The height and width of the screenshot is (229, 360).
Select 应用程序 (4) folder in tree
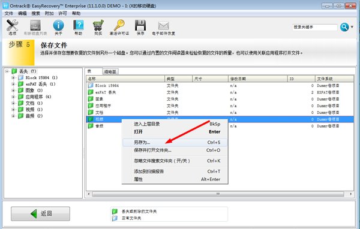pos(38,97)
